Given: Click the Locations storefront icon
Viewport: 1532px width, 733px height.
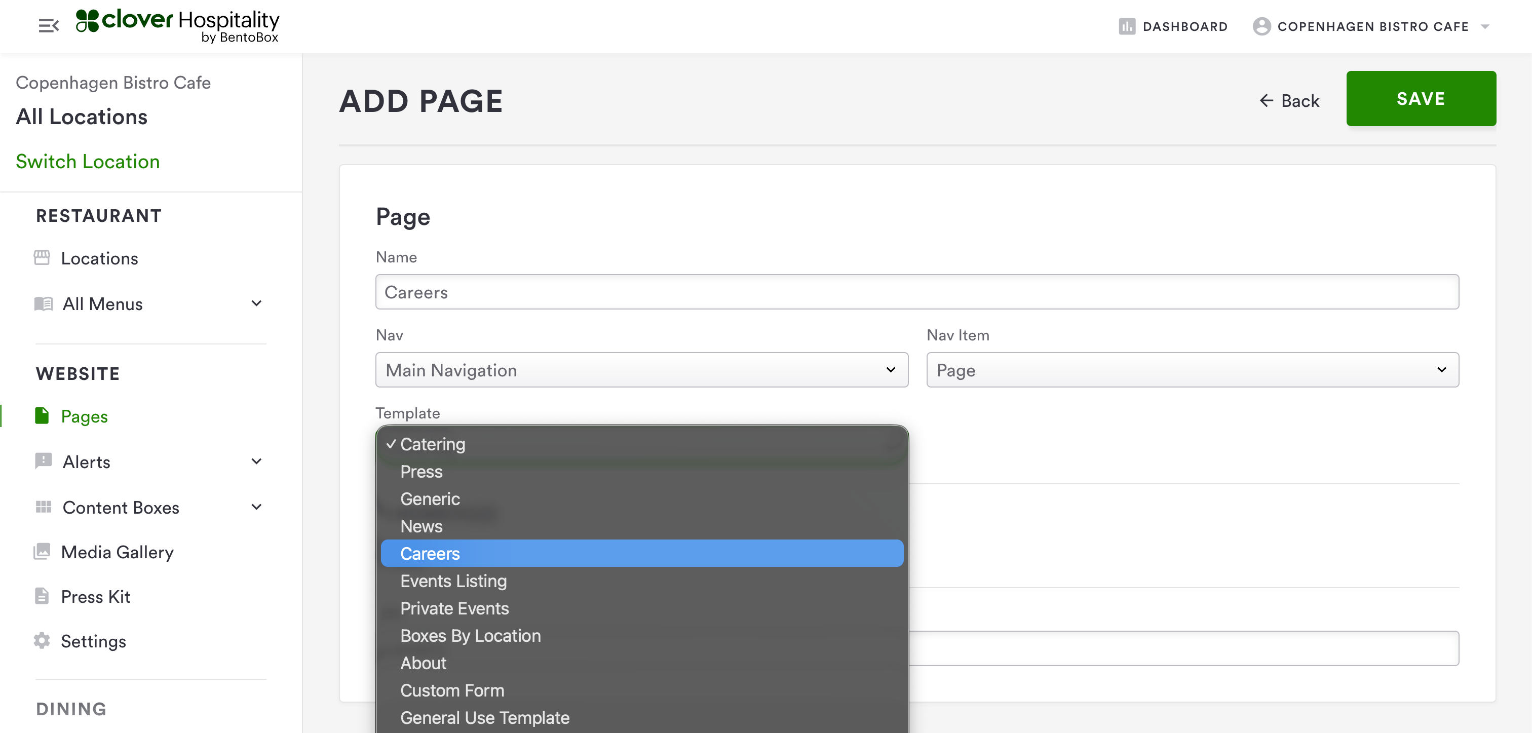Looking at the screenshot, I should (x=42, y=258).
